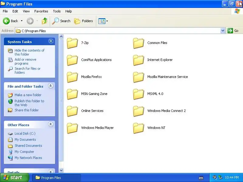Open the Help menu

[x=69, y=11]
